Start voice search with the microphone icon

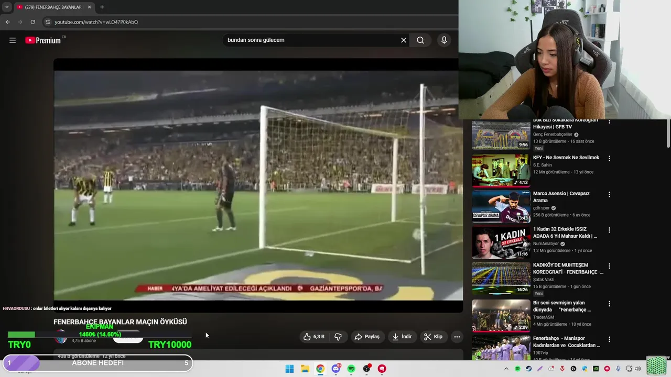click(444, 40)
